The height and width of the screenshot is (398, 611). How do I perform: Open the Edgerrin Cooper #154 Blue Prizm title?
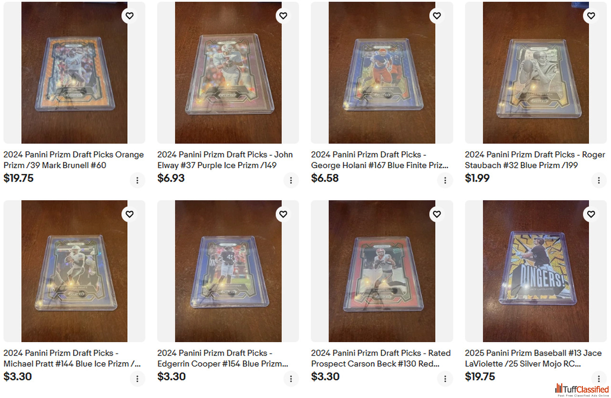point(223,358)
